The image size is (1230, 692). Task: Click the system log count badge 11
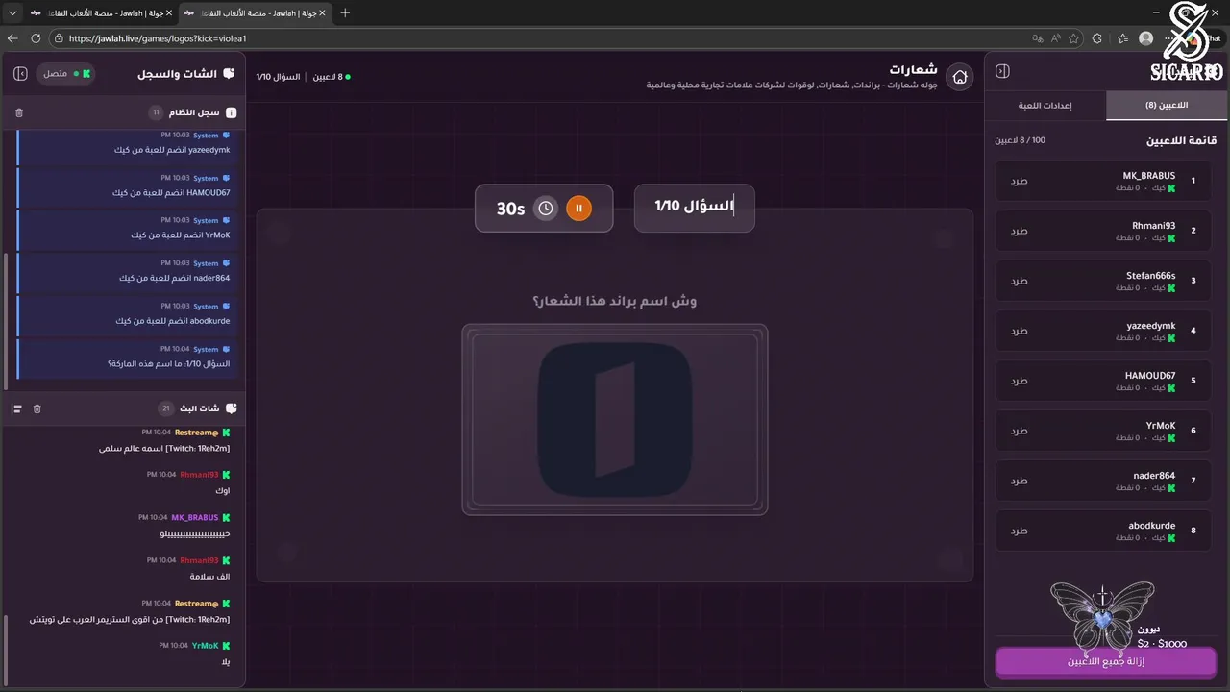[157, 112]
